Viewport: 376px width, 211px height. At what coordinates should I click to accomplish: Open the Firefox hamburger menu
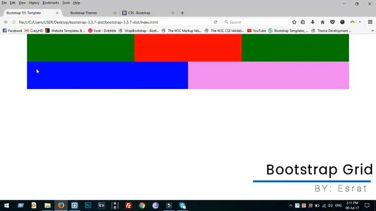[370, 22]
